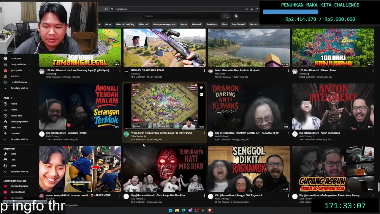Open options menu for Serangan TerMok video
Image resolution: width=380 pixels, height=214 pixels.
[120, 133]
